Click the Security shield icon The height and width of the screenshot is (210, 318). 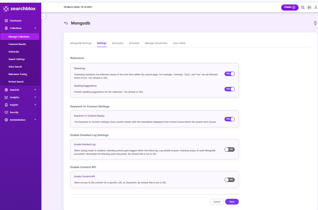6,112
